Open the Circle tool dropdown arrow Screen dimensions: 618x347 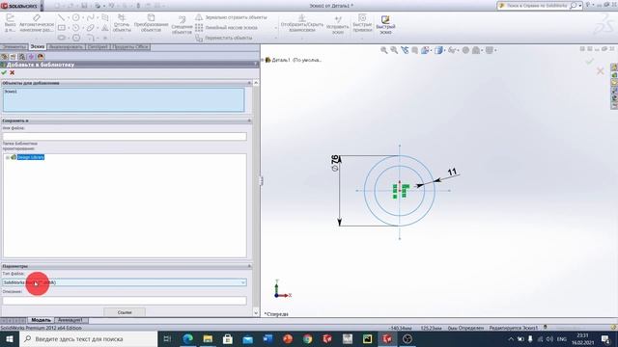pyautogui.click(x=83, y=17)
